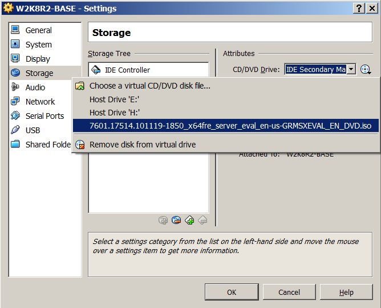
Task: Click the Display screen icon
Action: tap(15, 58)
